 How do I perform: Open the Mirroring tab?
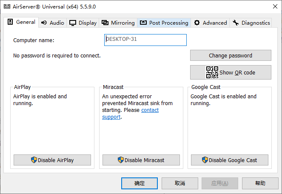tap(122, 23)
